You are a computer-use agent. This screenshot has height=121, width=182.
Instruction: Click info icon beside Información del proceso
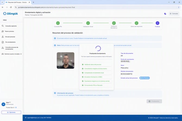[x=55, y=93]
